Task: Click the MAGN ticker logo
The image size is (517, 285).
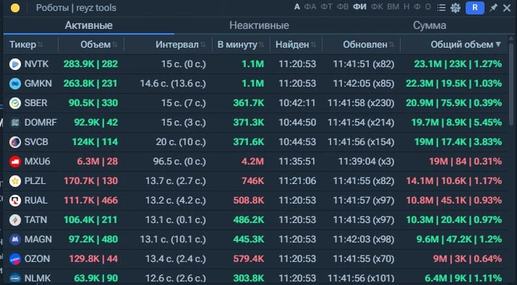Action: pos(15,240)
